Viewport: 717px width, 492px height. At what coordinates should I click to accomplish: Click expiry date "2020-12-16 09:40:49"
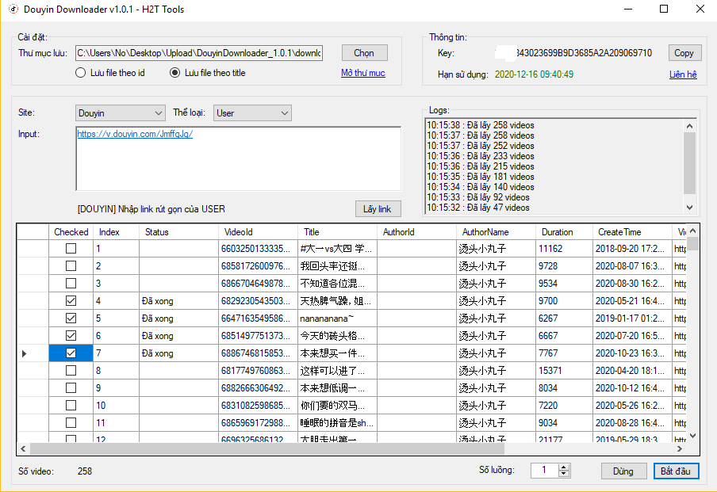pyautogui.click(x=534, y=74)
